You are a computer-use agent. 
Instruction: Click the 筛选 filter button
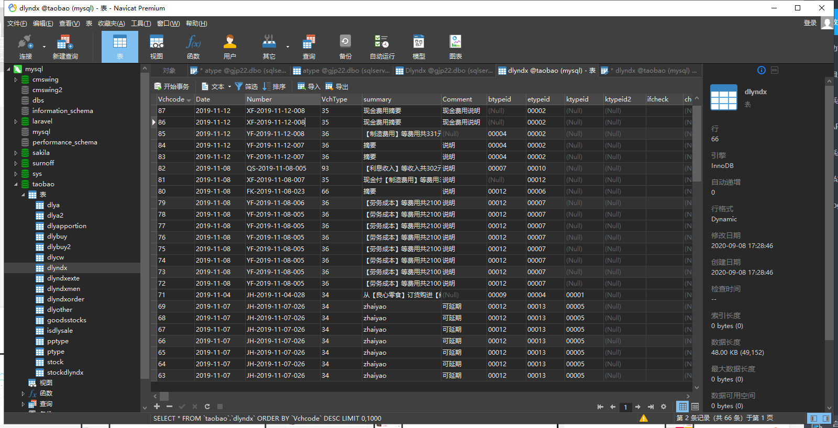[x=246, y=87]
